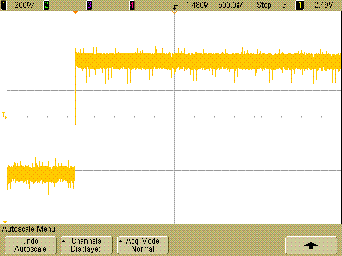Click the purple channel 3 indicator
The image size is (342, 256).
tap(89, 5)
